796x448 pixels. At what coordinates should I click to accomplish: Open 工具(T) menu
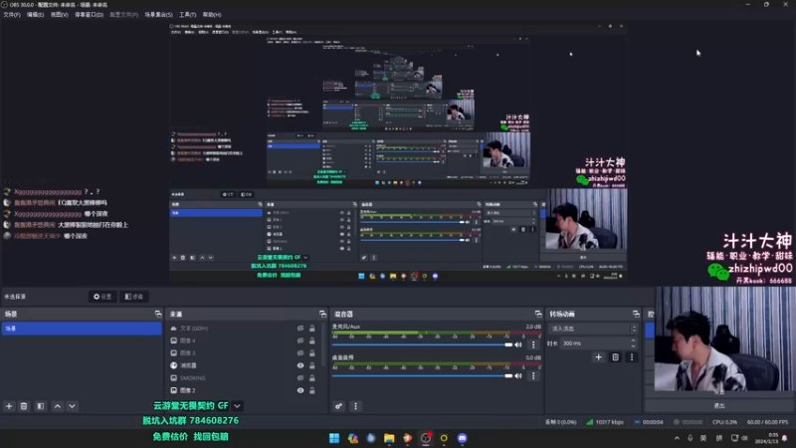tap(187, 15)
